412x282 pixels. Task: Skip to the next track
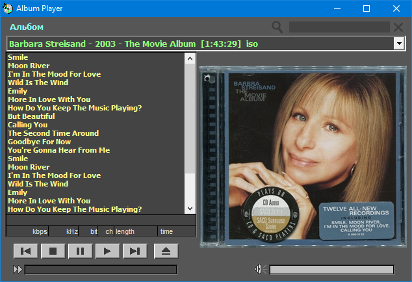point(135,251)
